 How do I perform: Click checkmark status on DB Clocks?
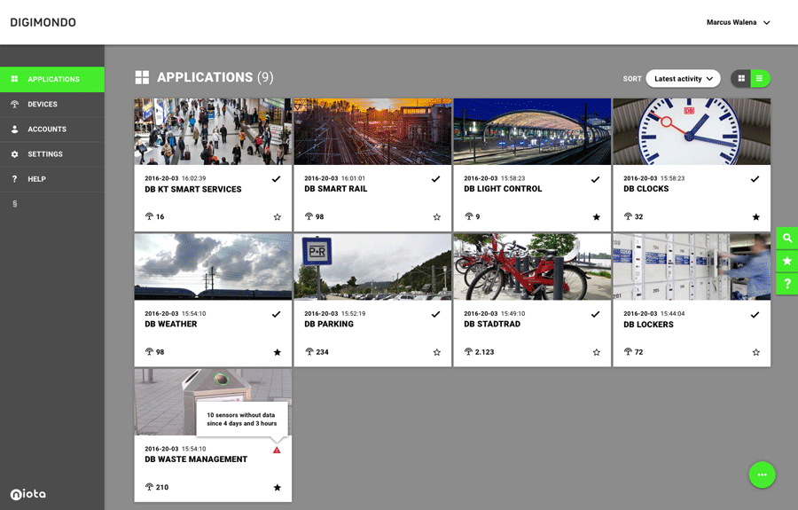755,179
